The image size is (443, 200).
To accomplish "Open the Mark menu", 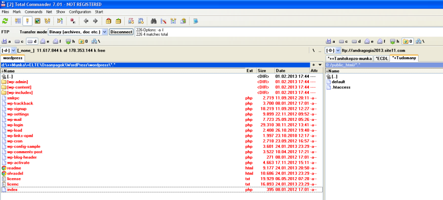I will point(16,12).
